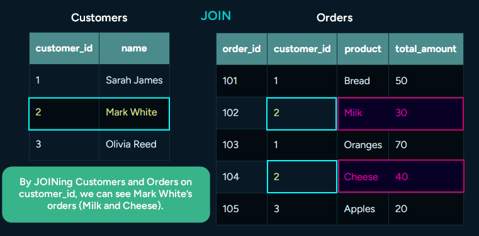Click the order_id column header
Screen dimensions: 479x236
pos(242,49)
